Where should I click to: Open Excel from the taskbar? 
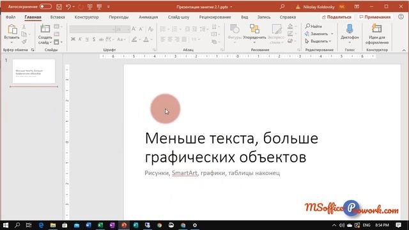pyautogui.click(x=100, y=225)
